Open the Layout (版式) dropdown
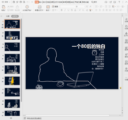The width and height of the screenshot is (128, 120). [x=48, y=10]
